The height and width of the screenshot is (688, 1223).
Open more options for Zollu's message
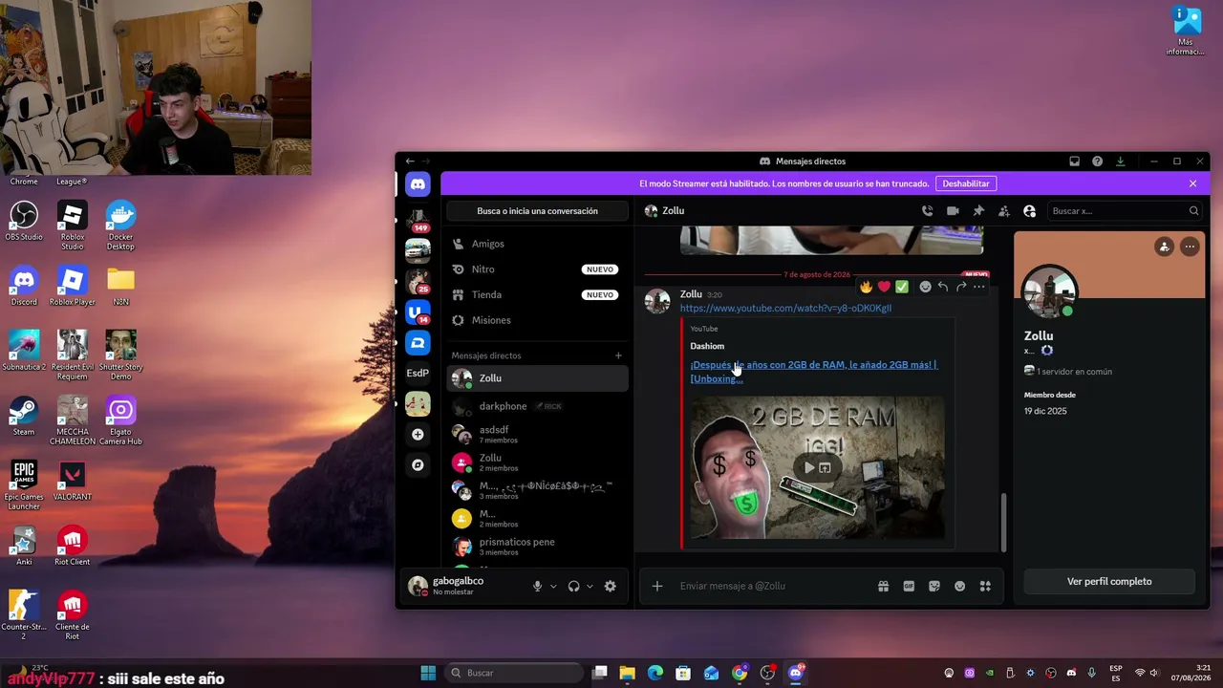pyautogui.click(x=978, y=287)
